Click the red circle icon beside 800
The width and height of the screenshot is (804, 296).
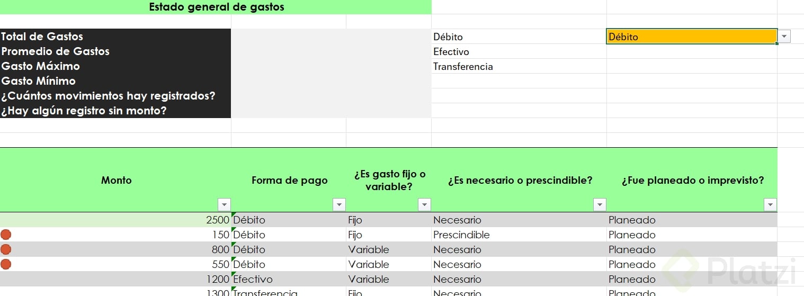pyautogui.click(x=6, y=249)
